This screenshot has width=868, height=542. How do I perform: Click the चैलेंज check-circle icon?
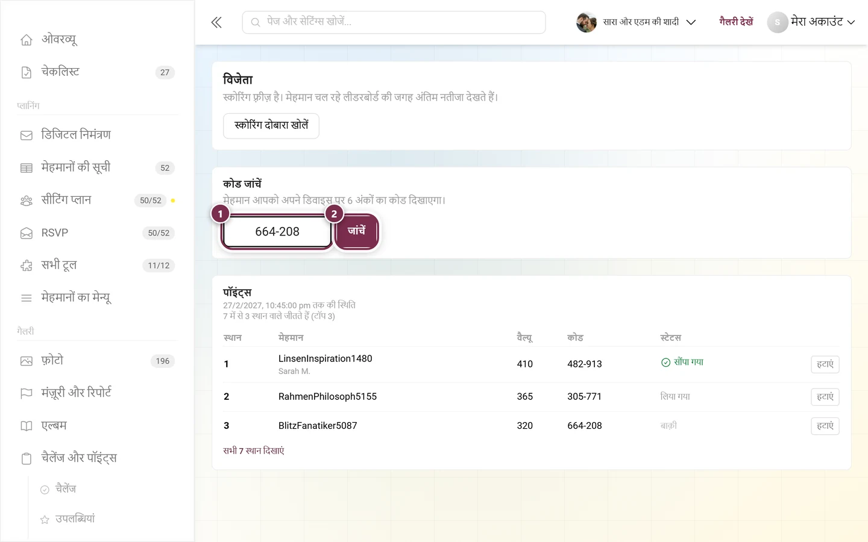coord(45,490)
